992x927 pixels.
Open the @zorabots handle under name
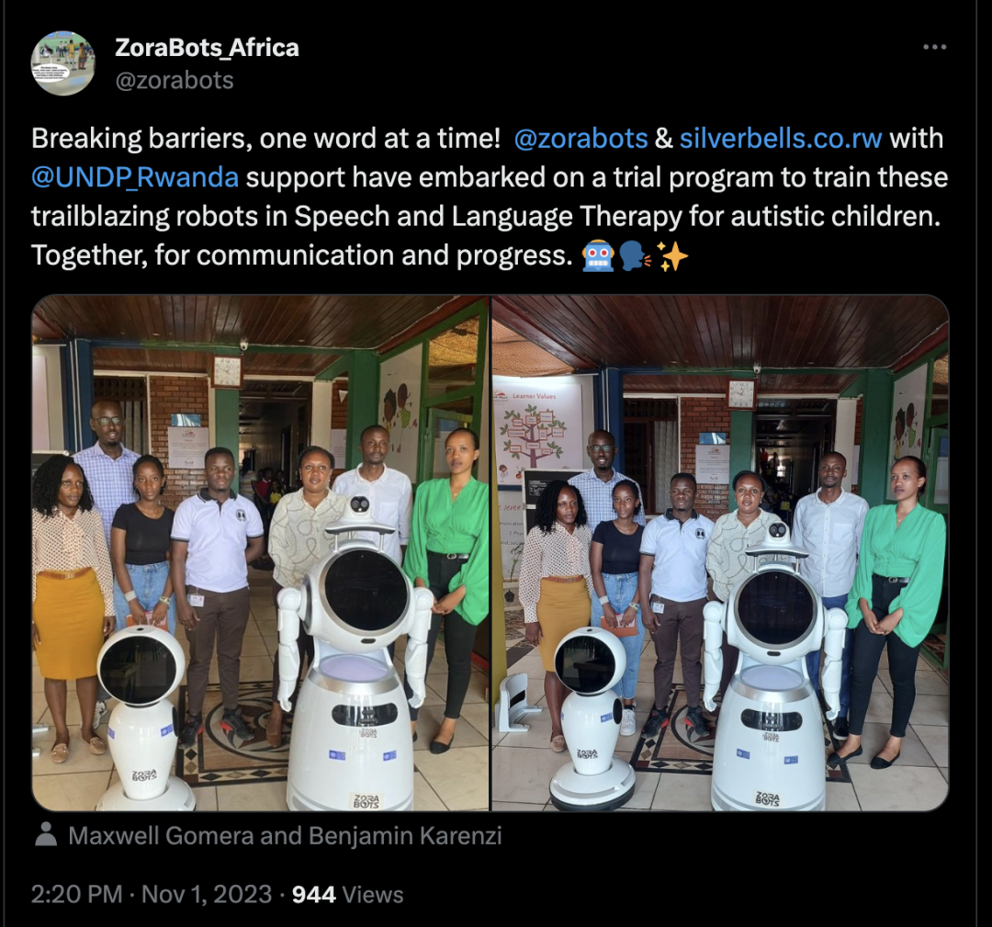click(x=175, y=80)
